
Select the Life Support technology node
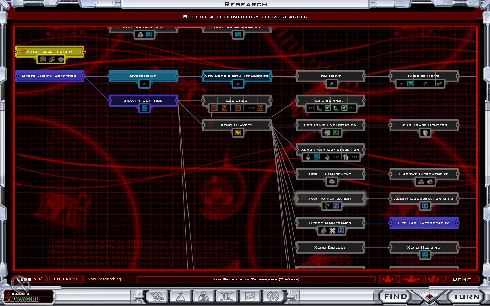coord(330,101)
